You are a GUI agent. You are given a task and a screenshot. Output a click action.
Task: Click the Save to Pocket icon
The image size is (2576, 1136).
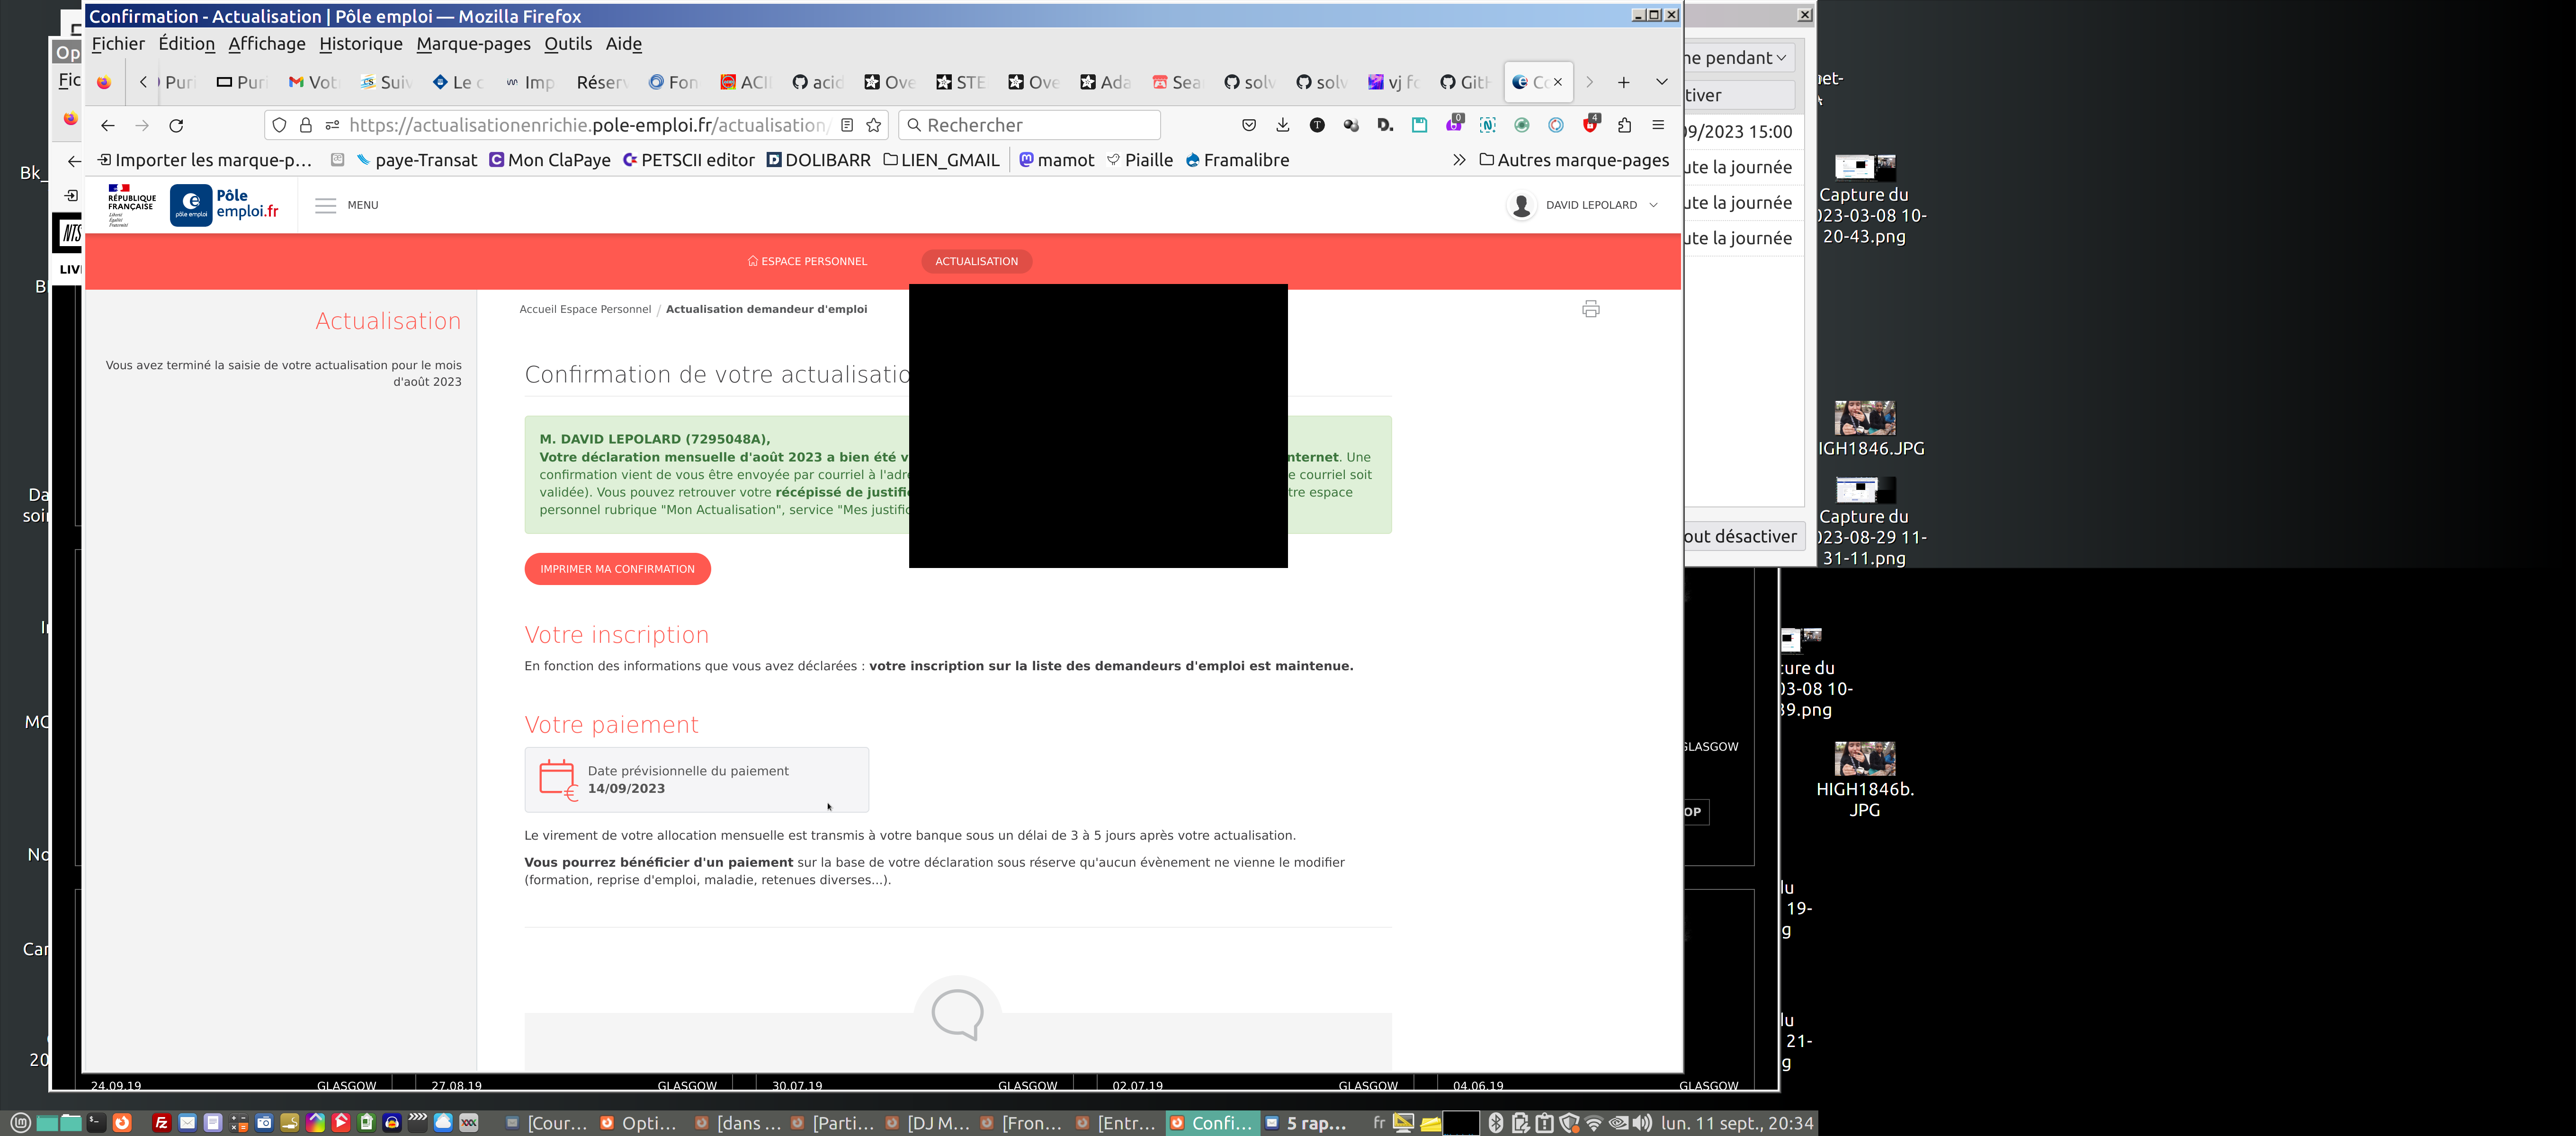(1248, 125)
